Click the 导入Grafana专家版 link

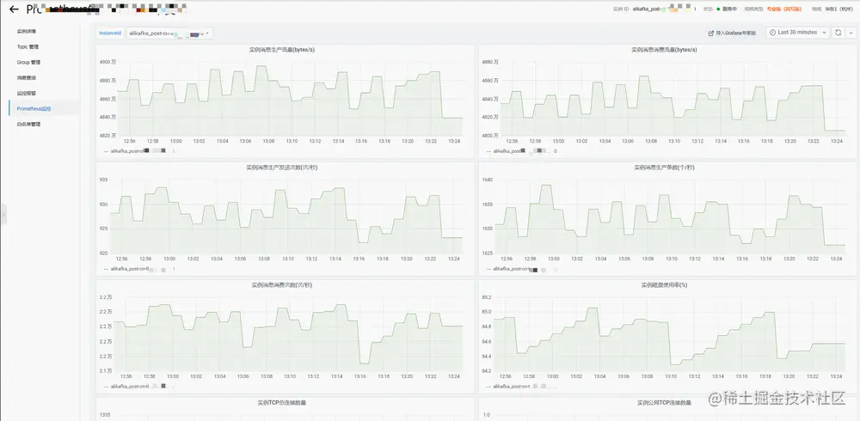735,33
